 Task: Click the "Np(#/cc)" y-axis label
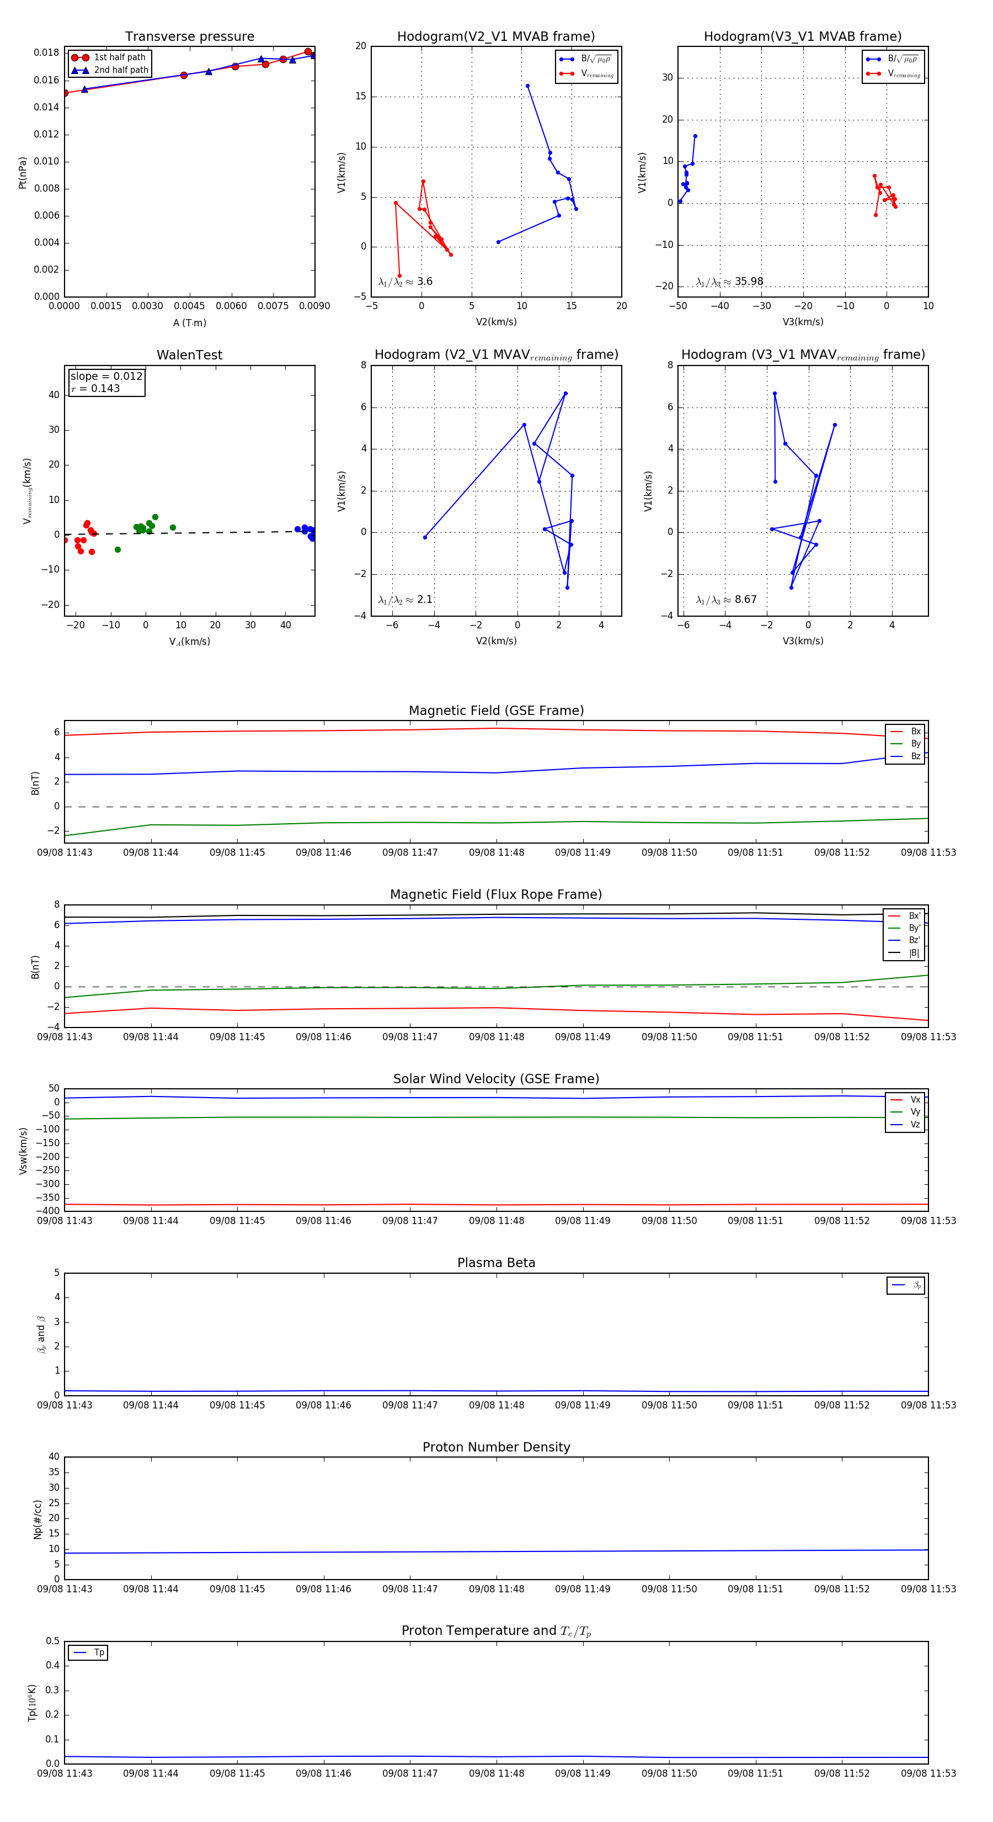coord(38,1519)
